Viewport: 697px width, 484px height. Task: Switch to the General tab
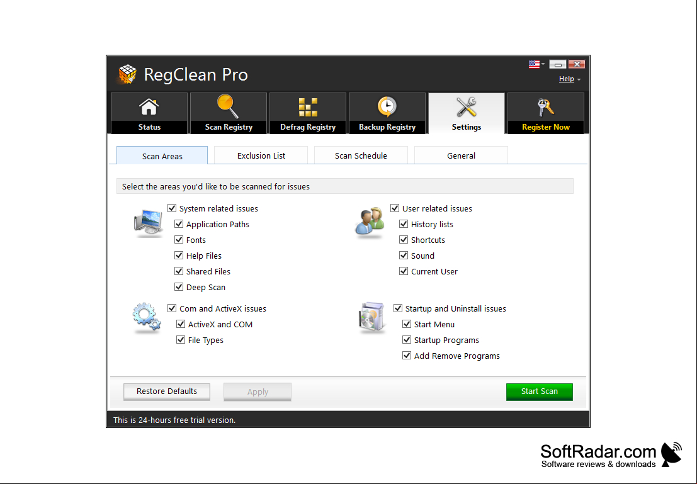461,155
